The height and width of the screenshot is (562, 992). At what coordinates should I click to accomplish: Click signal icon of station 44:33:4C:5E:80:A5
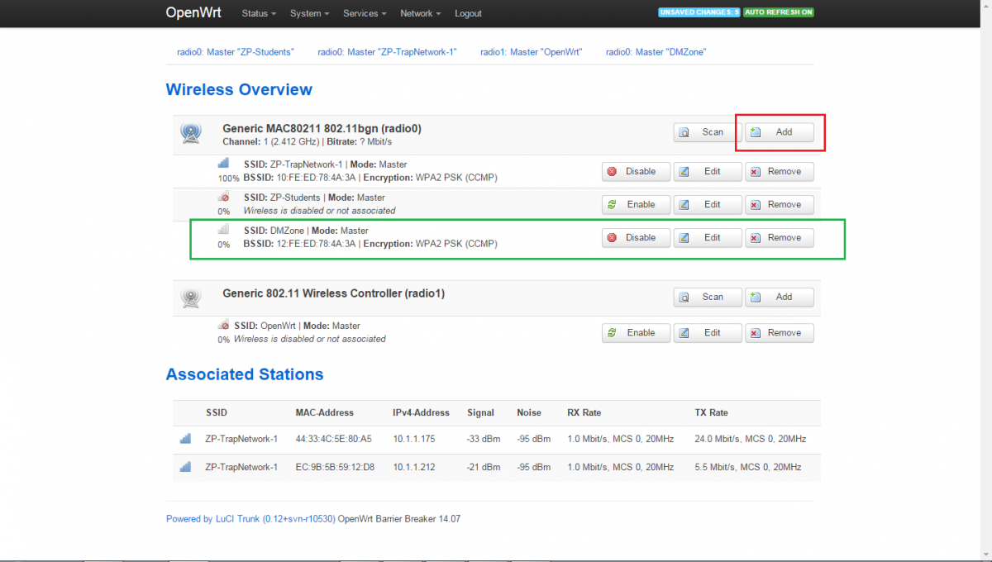coord(185,439)
